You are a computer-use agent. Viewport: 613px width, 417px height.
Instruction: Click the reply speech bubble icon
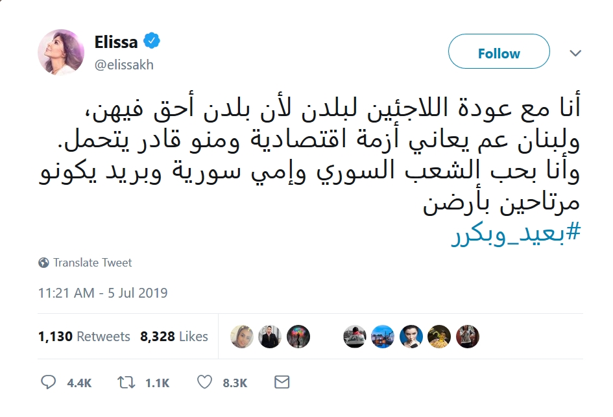(49, 383)
